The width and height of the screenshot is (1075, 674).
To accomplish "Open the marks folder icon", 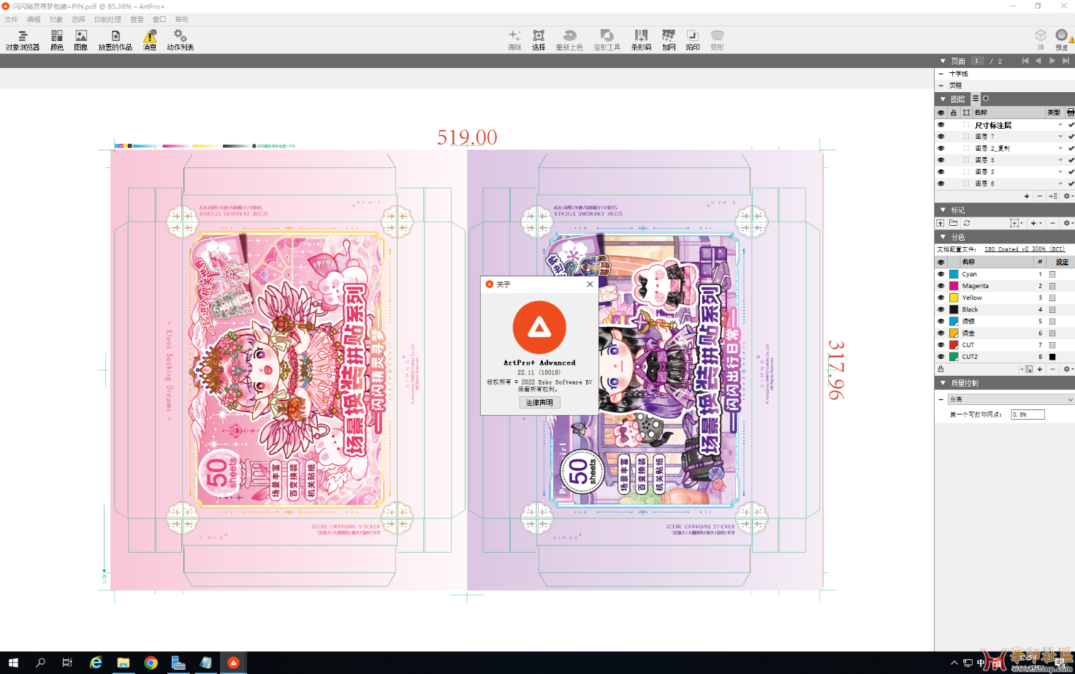I will click(954, 223).
